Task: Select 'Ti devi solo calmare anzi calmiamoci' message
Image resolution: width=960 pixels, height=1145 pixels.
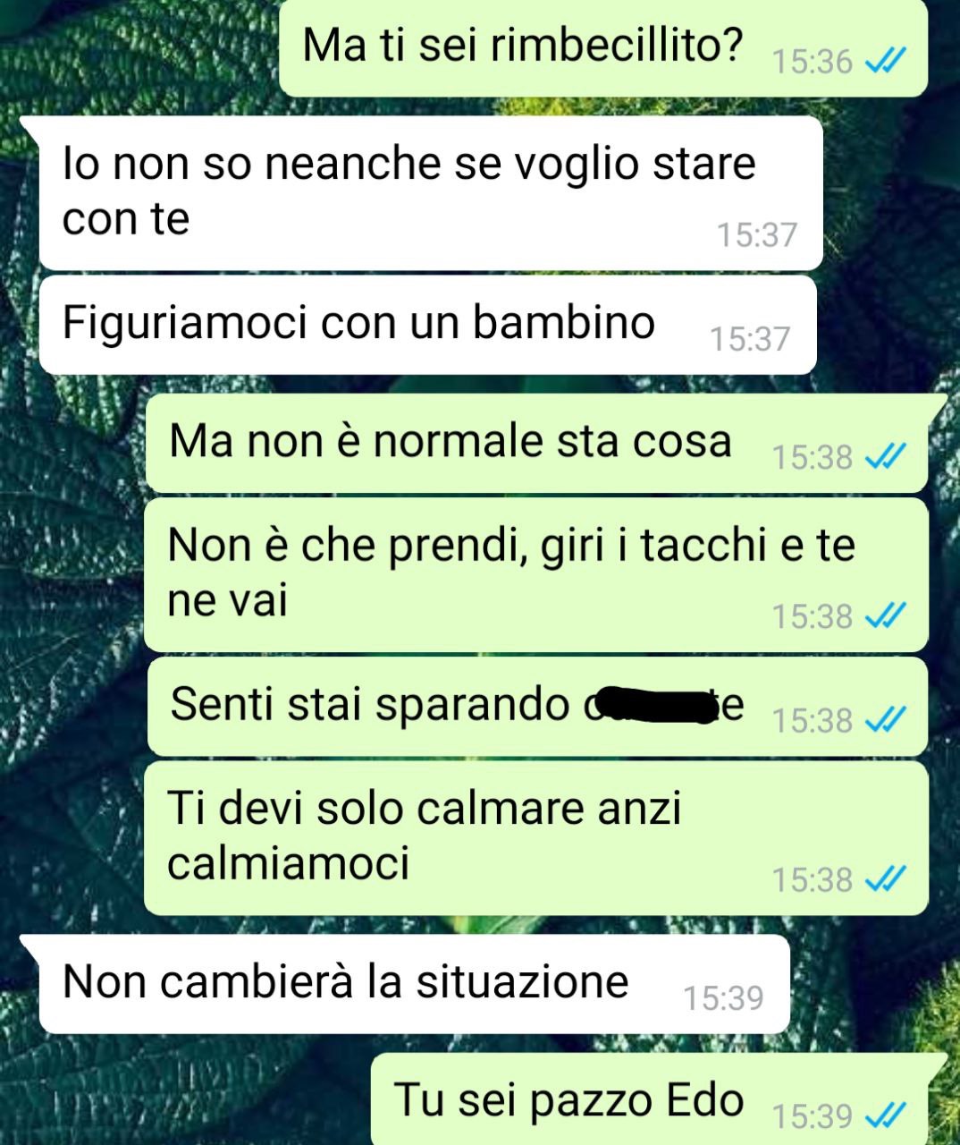Action: point(536,837)
